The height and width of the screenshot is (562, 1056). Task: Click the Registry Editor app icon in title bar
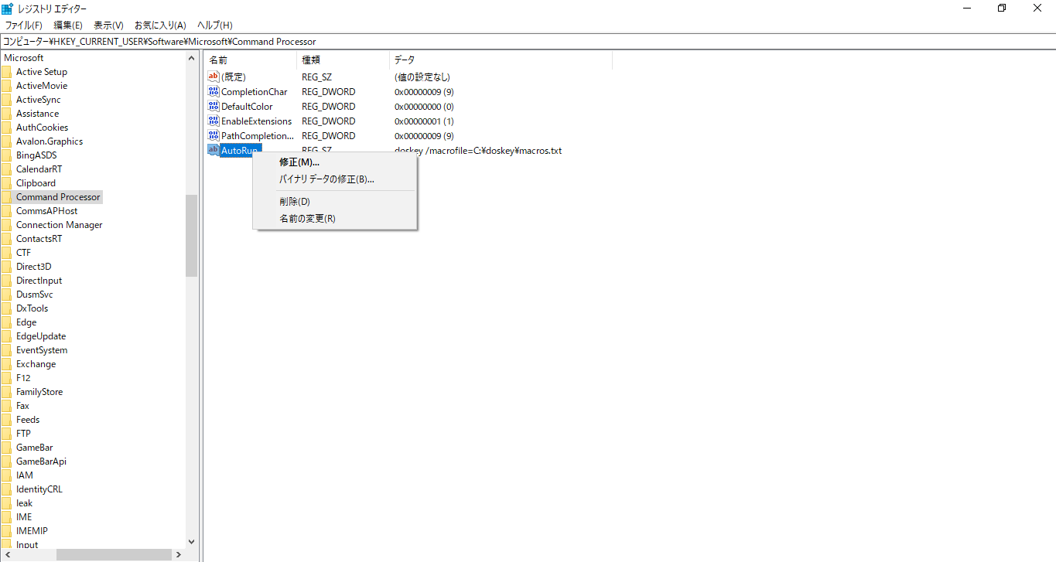pyautogui.click(x=7, y=9)
